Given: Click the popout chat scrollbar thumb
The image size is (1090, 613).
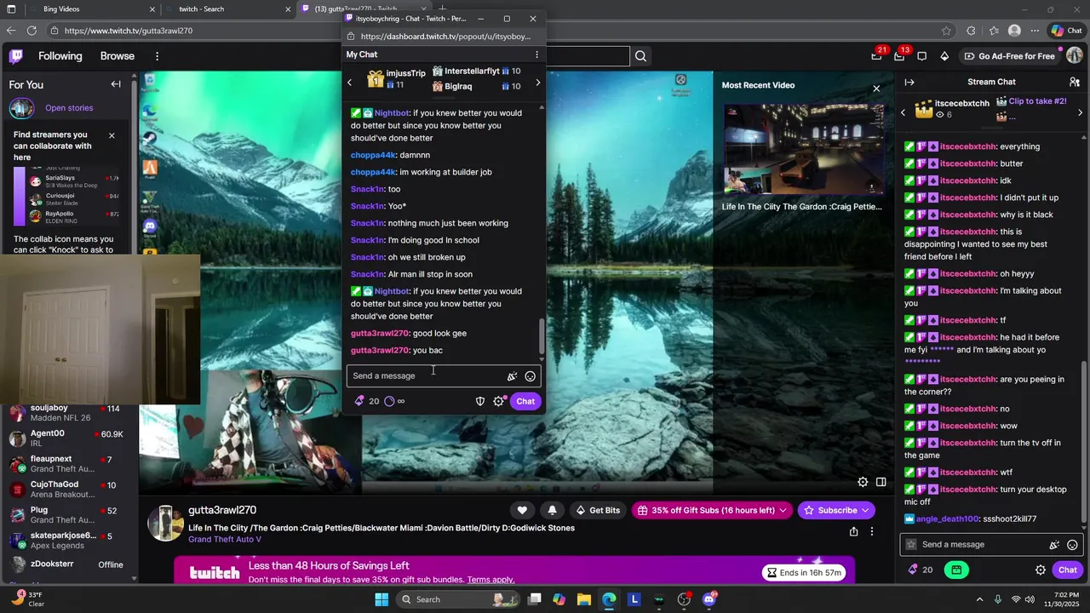Looking at the screenshot, I should [542, 337].
